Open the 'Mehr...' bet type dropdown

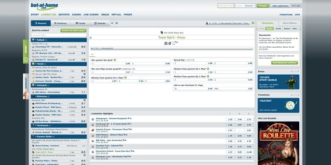[x=295, y=28]
